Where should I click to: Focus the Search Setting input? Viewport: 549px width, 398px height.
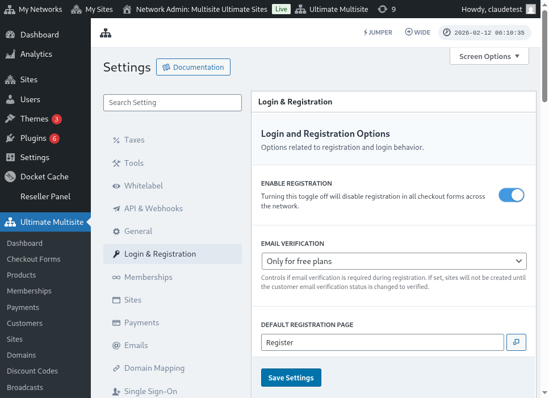tap(173, 103)
